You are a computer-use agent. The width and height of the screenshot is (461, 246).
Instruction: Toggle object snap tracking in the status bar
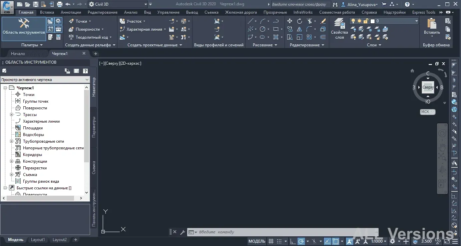coord(328,241)
